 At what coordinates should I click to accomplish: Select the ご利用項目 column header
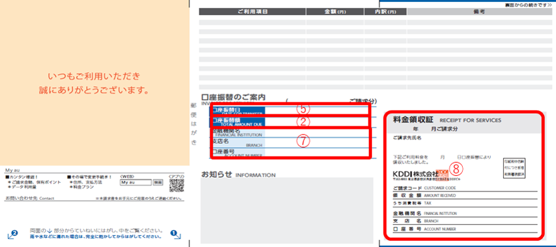pos(252,12)
